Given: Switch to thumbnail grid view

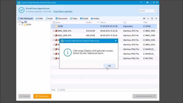Looking at the screenshot, I should click(x=148, y=18).
